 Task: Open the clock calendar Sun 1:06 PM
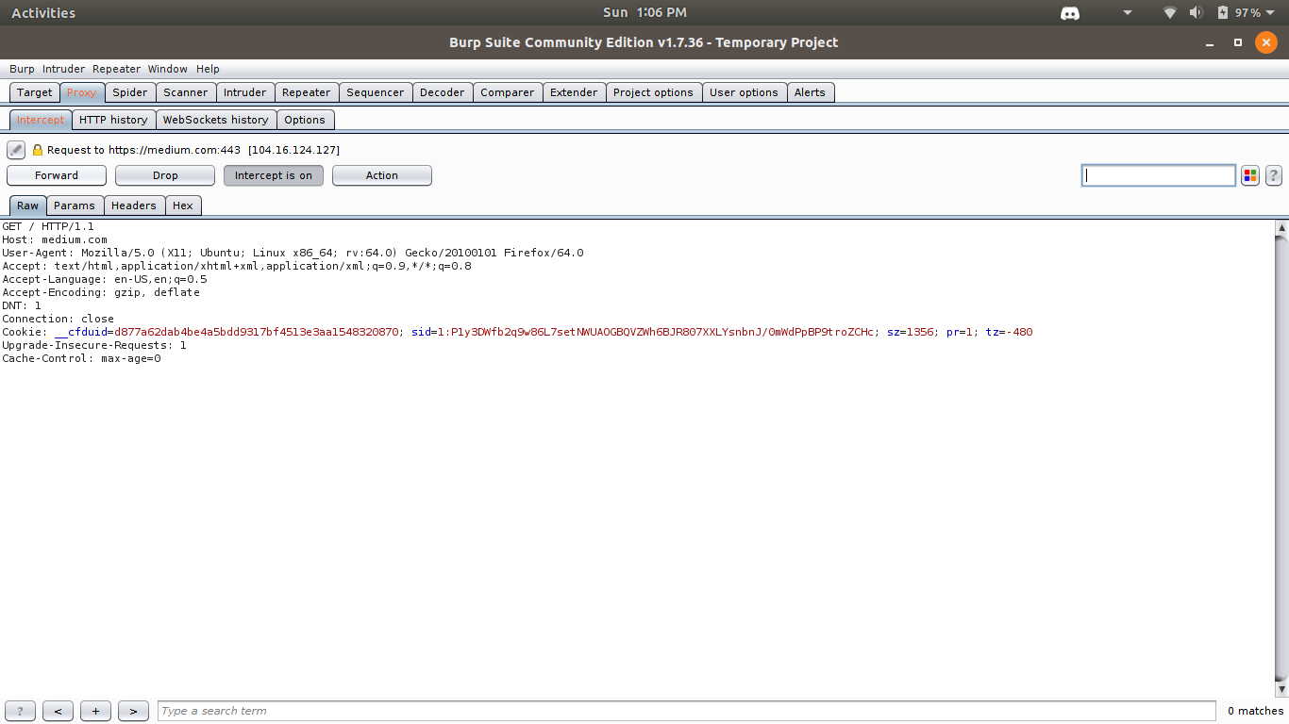[x=644, y=13]
